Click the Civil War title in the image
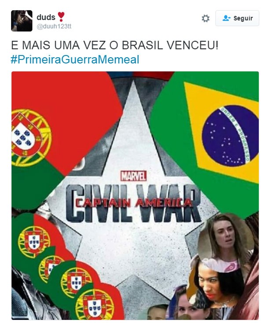Image resolution: width=273 pixels, height=323 pixels. pos(133,204)
